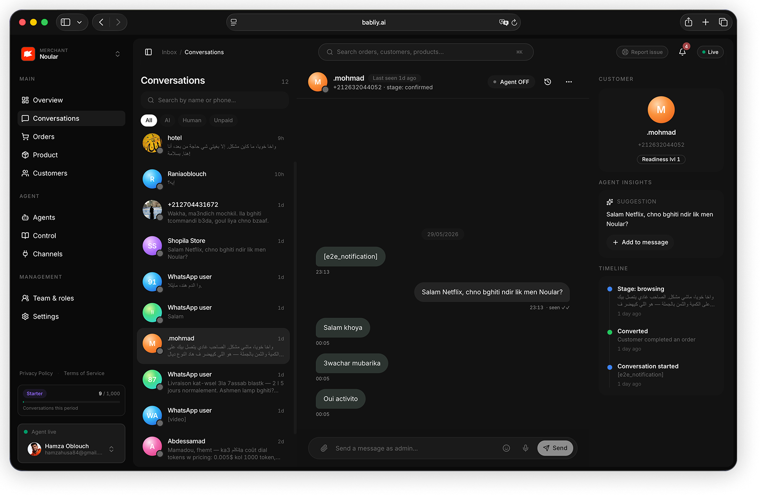Image resolution: width=763 pixels, height=499 pixels.
Task: Click the hotel contact avatar
Action: (x=152, y=143)
